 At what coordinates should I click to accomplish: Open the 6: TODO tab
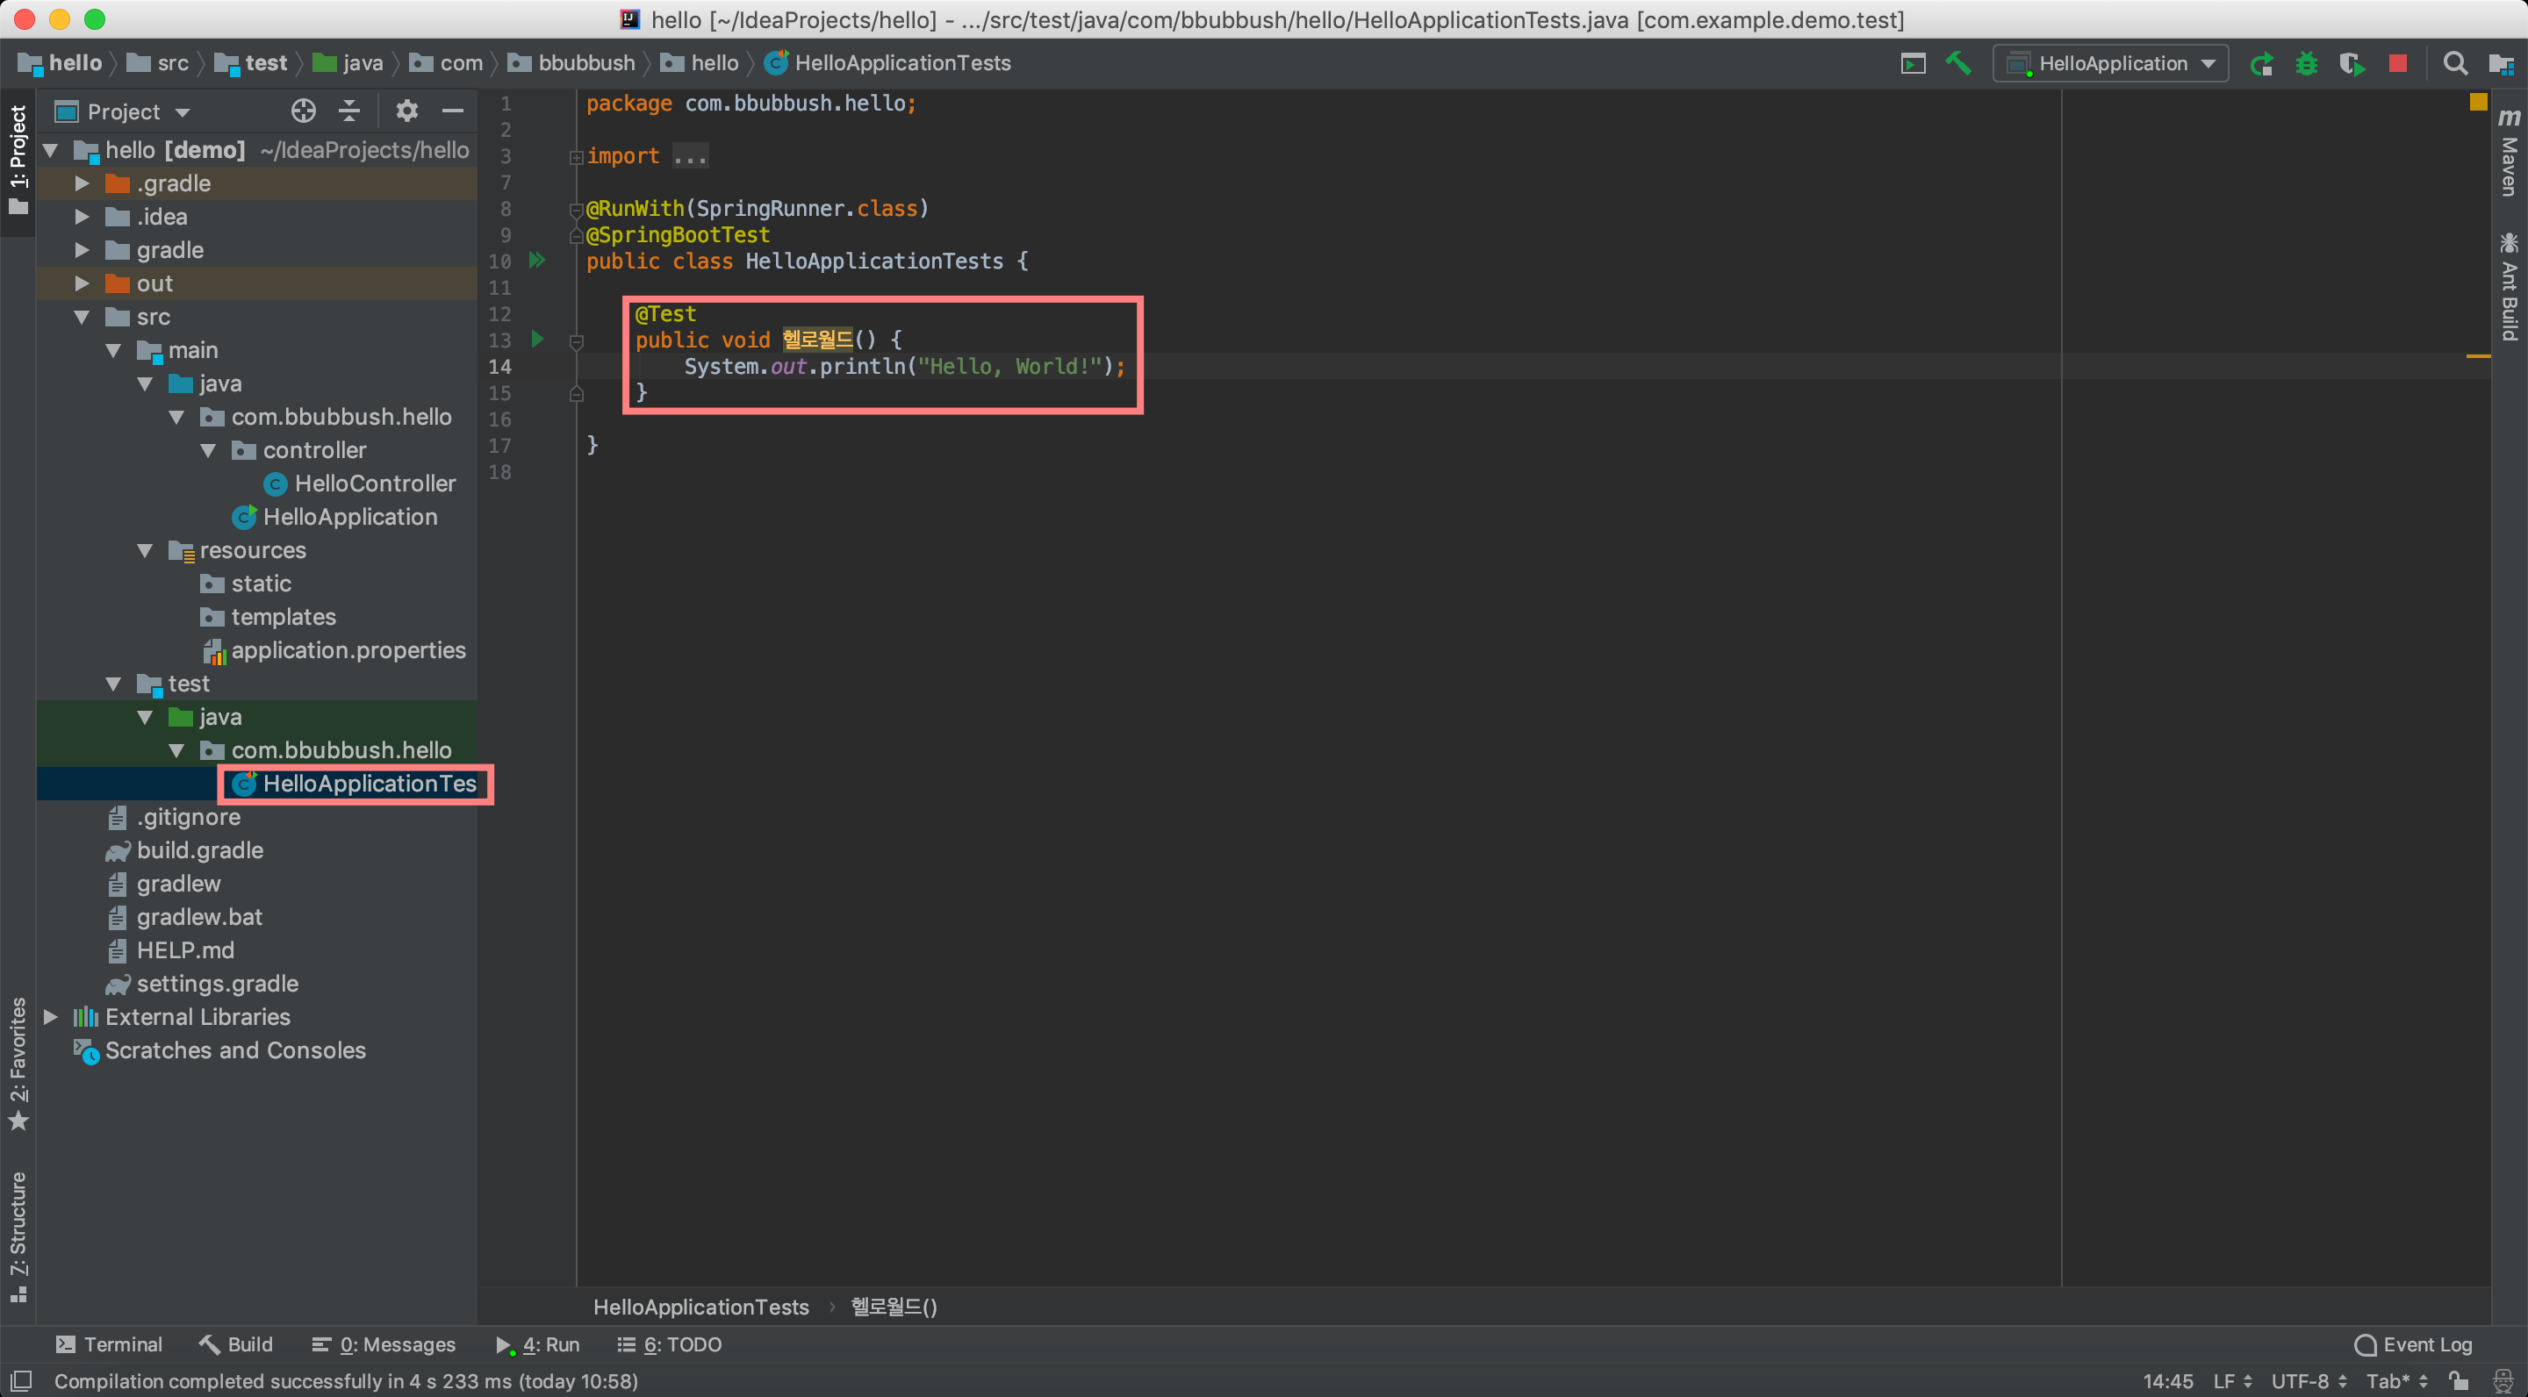669,1344
